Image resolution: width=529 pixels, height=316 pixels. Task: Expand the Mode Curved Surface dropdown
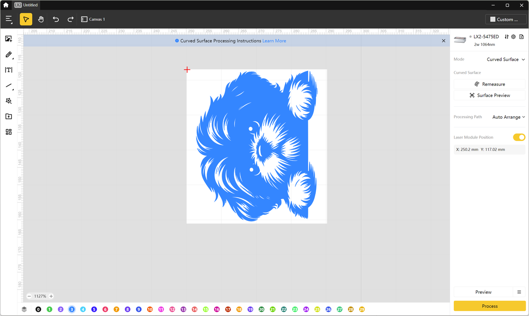coord(505,60)
